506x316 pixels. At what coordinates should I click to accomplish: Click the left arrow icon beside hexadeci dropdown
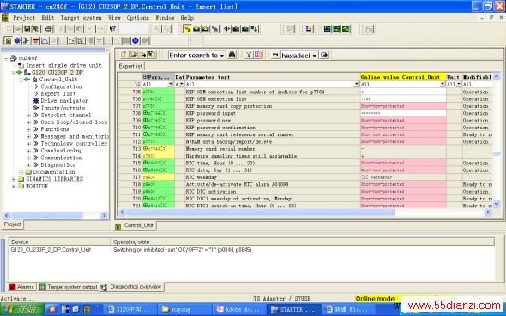[275, 55]
